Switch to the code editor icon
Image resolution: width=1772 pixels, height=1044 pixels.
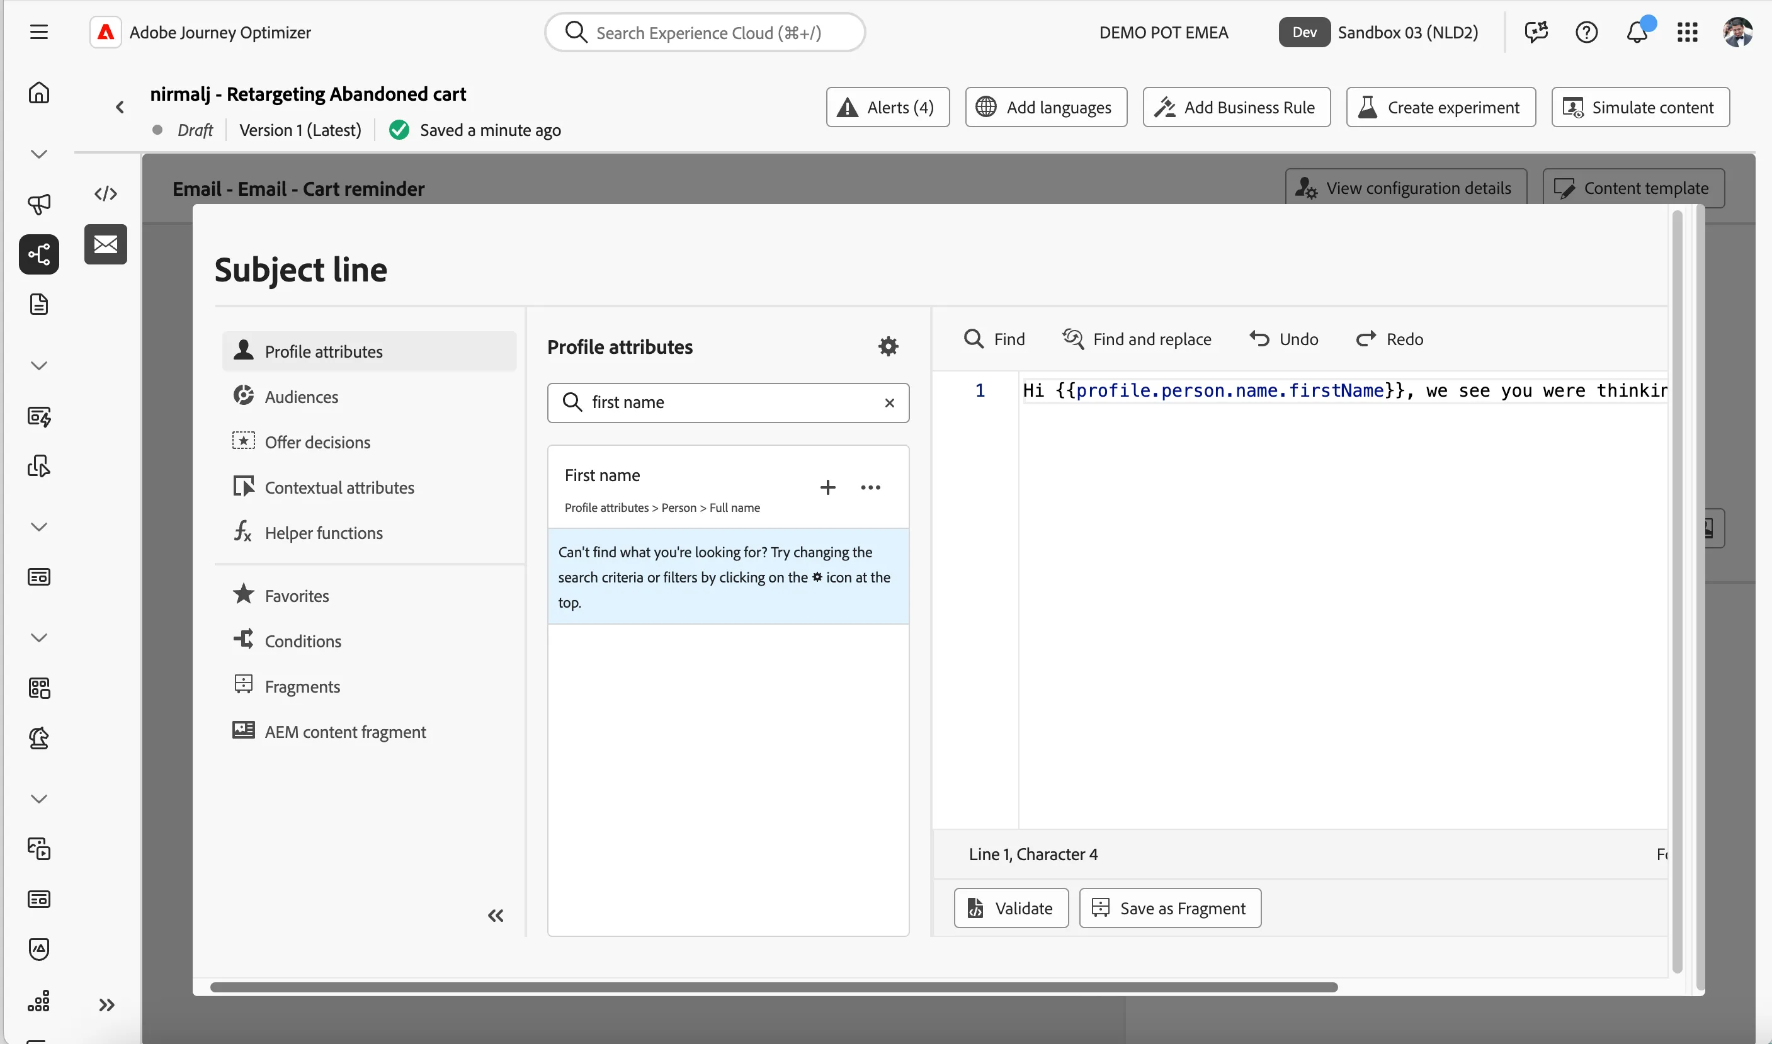106,193
